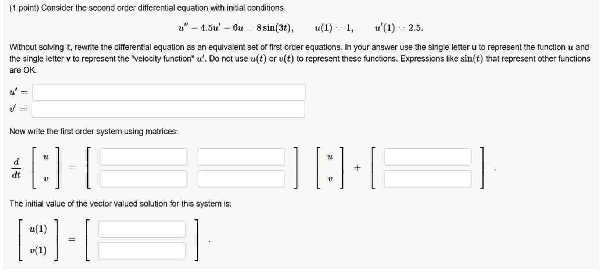603x274 pixels.
Task: Select the top-right matrix coefficient field
Action: point(241,157)
